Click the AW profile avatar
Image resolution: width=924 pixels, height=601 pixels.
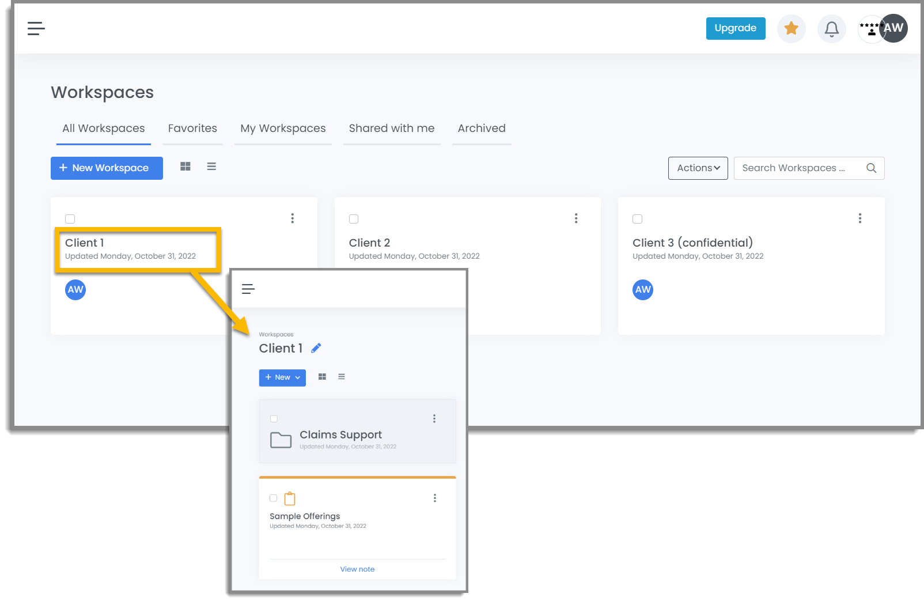click(893, 28)
